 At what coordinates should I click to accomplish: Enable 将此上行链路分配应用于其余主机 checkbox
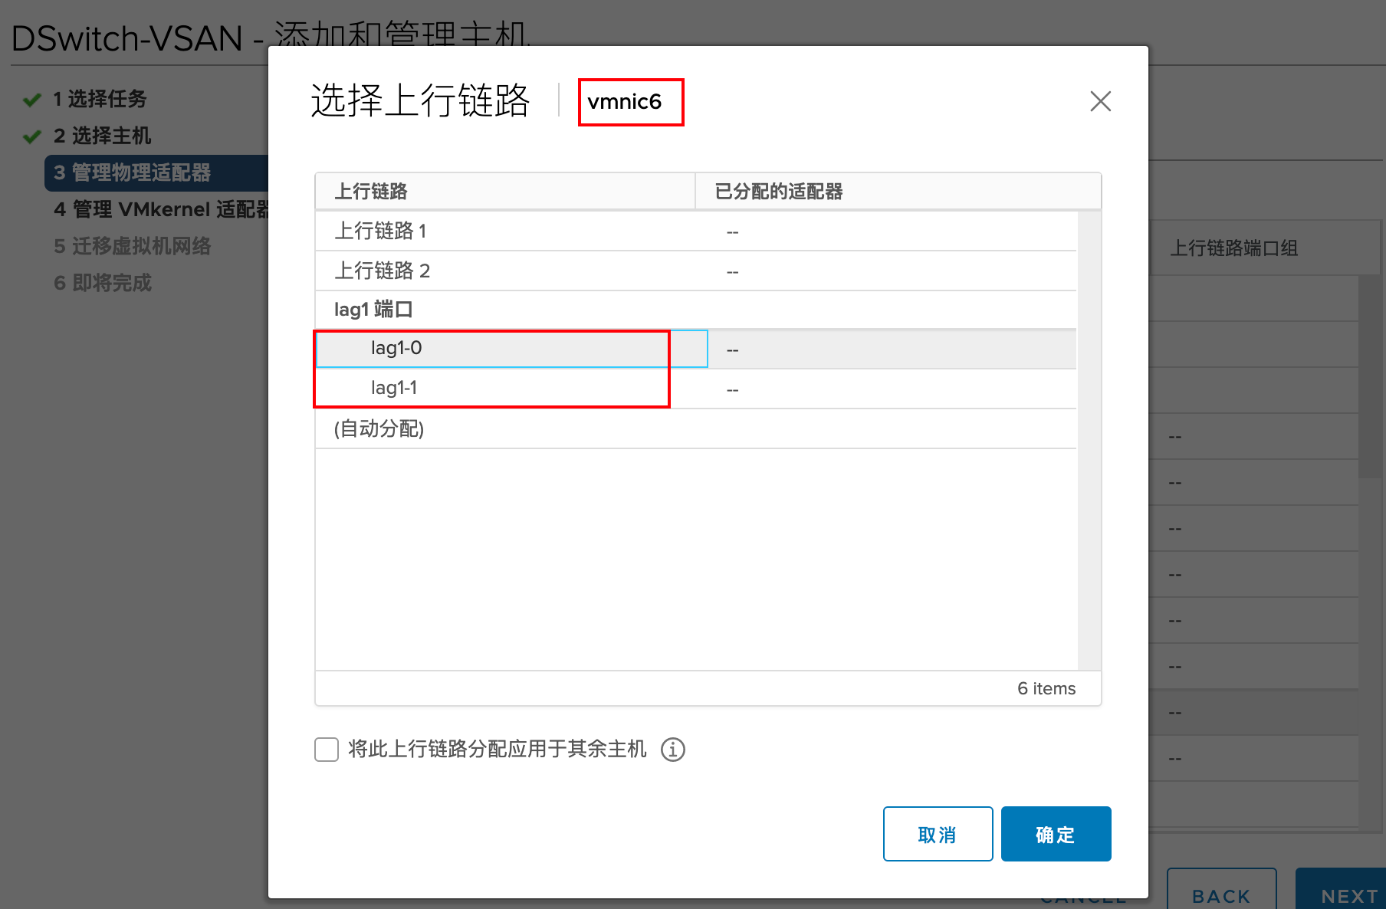327,750
